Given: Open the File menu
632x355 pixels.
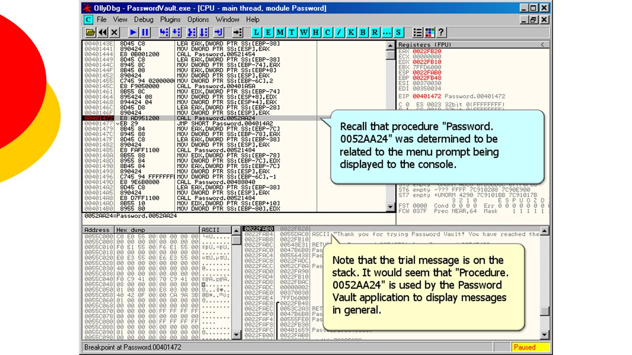Looking at the screenshot, I should click(102, 20).
